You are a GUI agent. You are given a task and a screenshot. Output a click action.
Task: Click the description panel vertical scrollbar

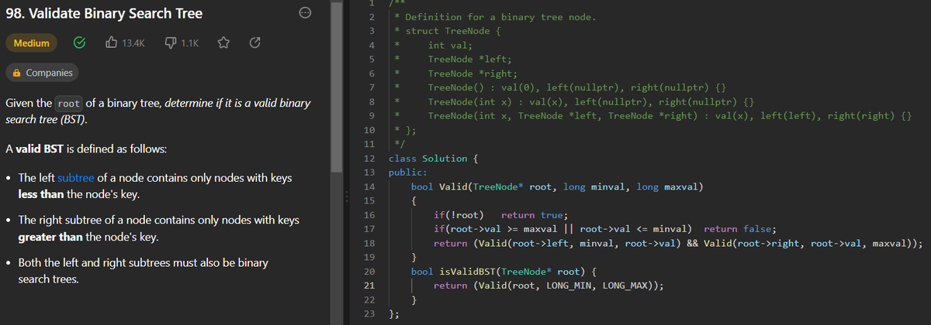point(336,85)
